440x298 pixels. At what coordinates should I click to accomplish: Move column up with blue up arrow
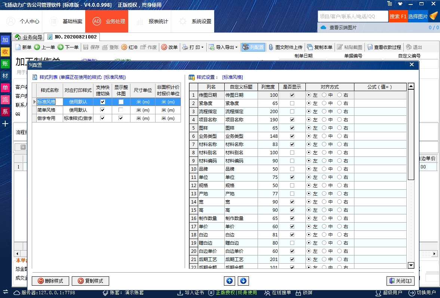[230, 281]
